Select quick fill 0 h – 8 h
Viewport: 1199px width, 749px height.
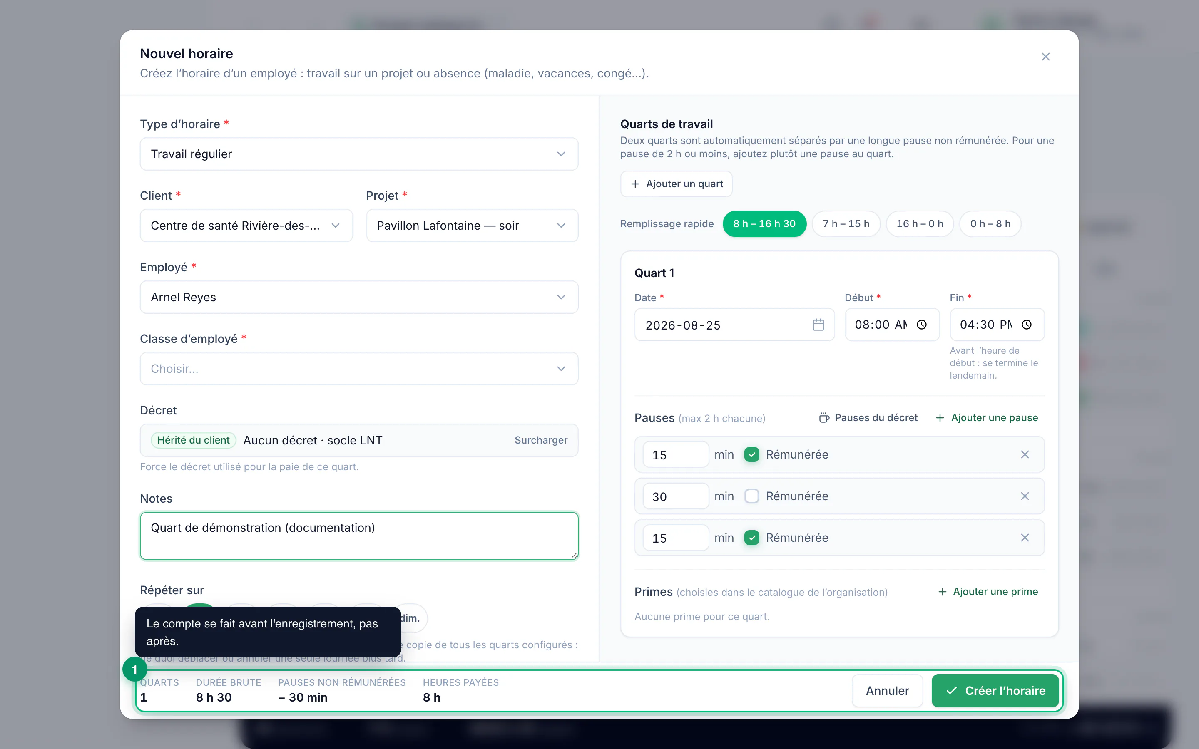990,224
